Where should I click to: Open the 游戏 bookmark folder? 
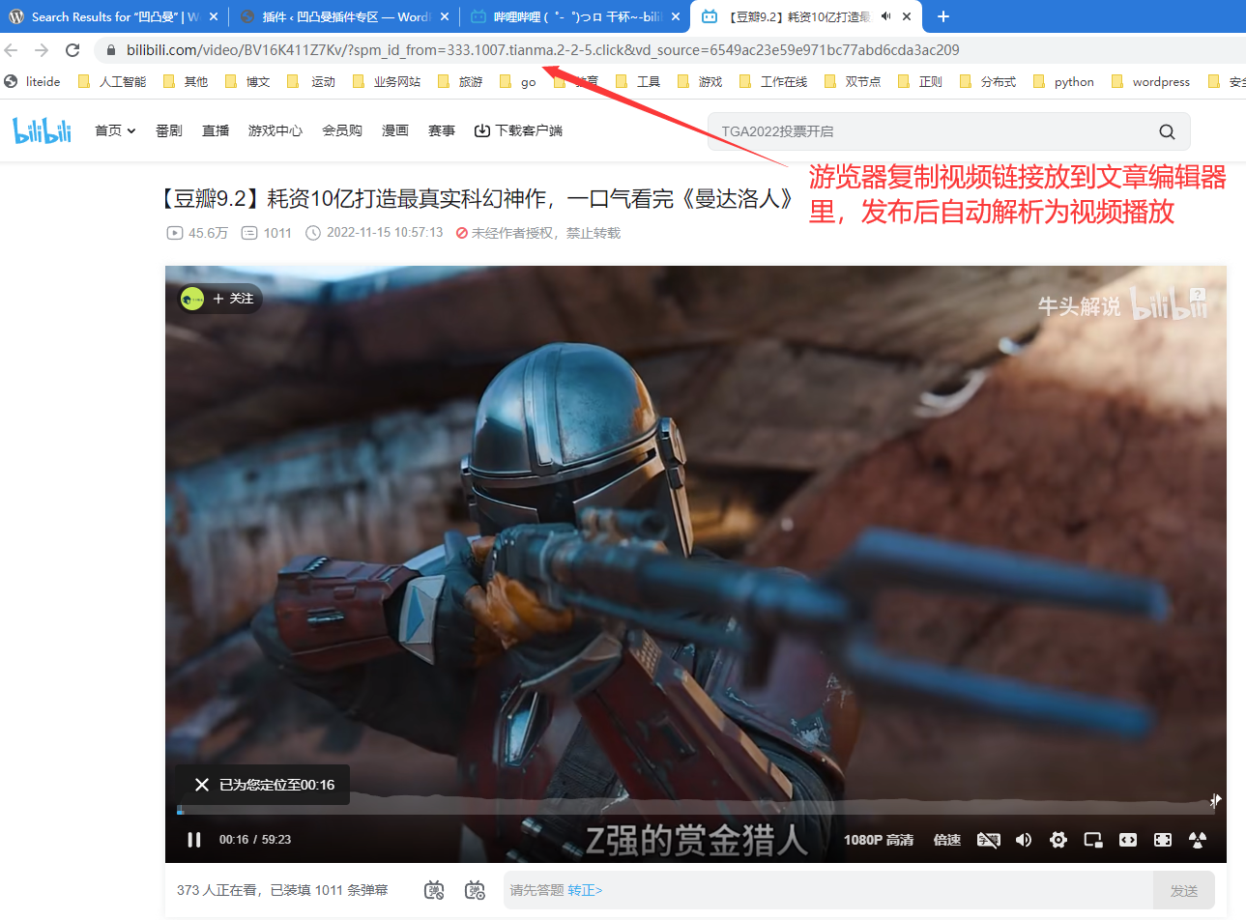pyautogui.click(x=700, y=82)
